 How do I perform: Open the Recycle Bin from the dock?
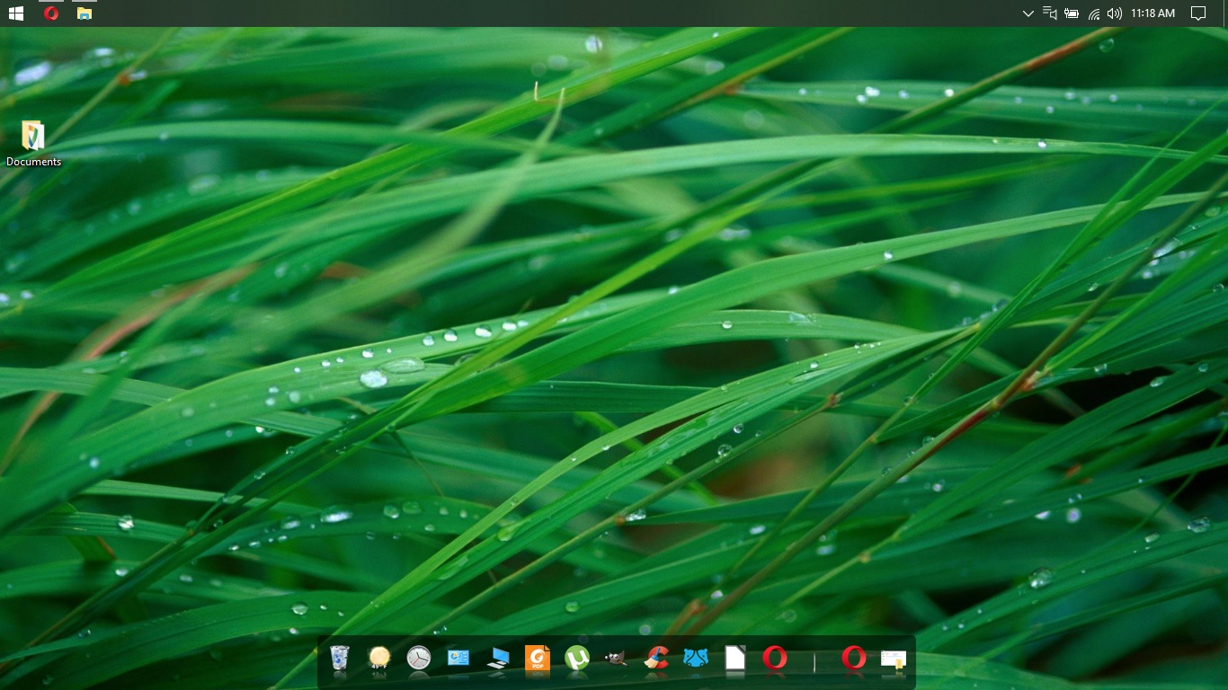click(339, 659)
